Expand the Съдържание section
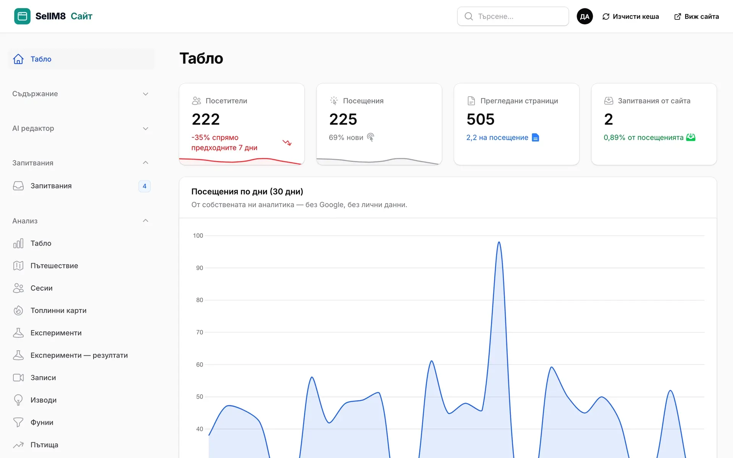733x458 pixels. click(x=81, y=94)
